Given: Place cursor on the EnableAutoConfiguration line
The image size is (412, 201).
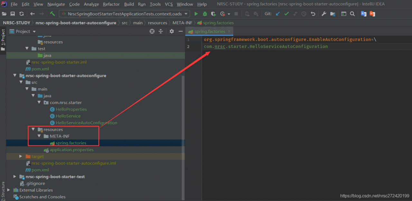Looking at the screenshot, I should pos(290,39).
